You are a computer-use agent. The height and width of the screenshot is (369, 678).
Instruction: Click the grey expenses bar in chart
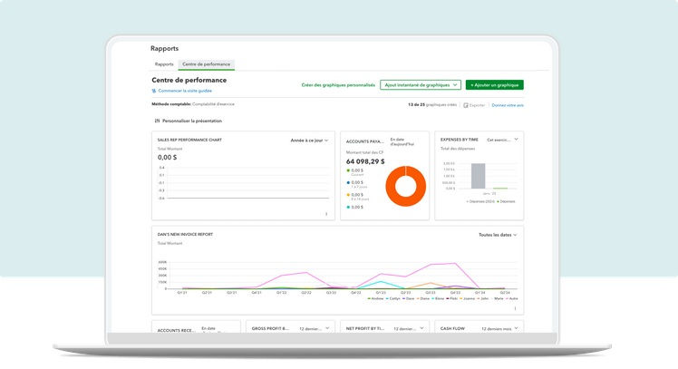coord(478,176)
